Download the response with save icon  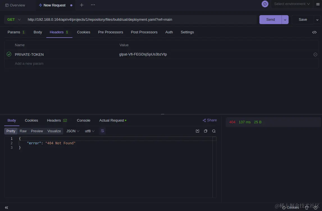click(x=197, y=131)
